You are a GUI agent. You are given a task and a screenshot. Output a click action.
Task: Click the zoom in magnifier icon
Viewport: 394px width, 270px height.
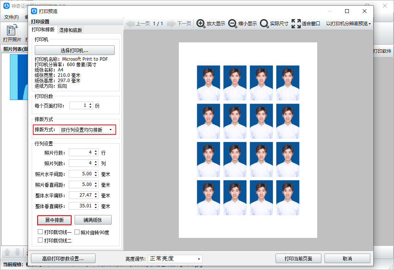click(x=201, y=24)
